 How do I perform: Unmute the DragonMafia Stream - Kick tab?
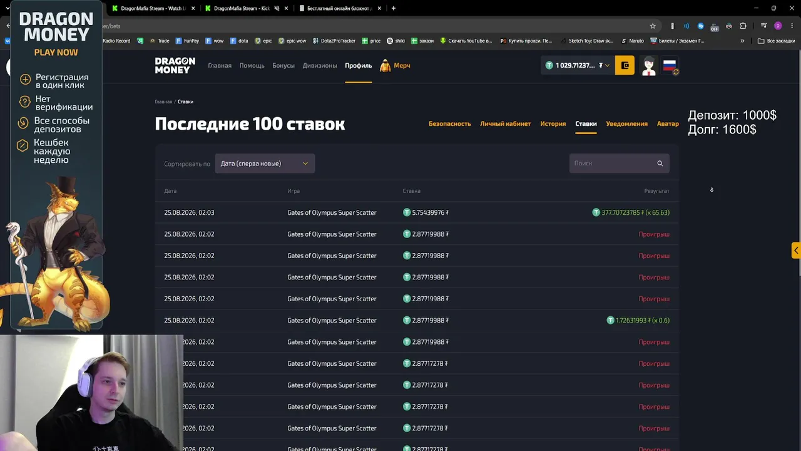point(277,9)
